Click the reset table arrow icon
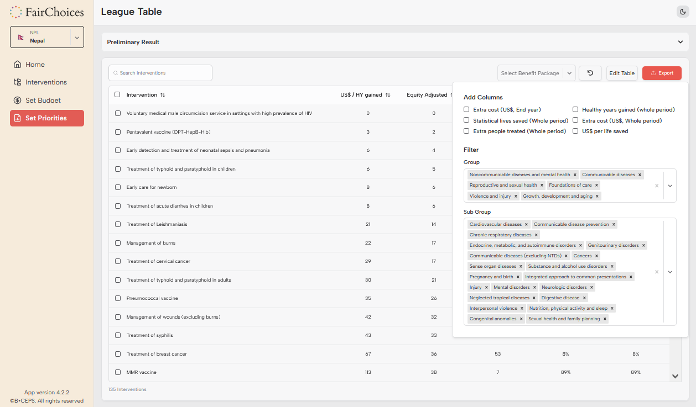 tap(590, 73)
